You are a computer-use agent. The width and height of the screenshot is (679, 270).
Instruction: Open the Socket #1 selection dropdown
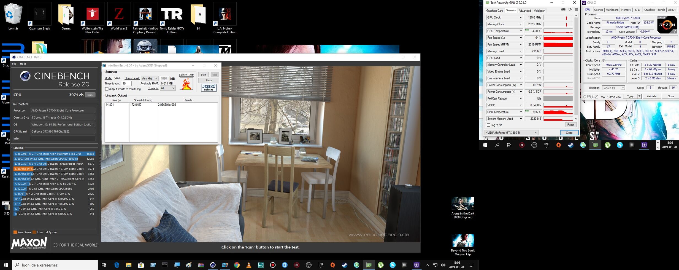coord(613,88)
